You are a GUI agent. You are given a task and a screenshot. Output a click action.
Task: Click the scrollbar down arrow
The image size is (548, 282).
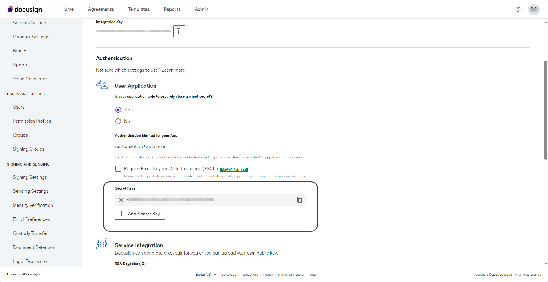click(x=546, y=264)
